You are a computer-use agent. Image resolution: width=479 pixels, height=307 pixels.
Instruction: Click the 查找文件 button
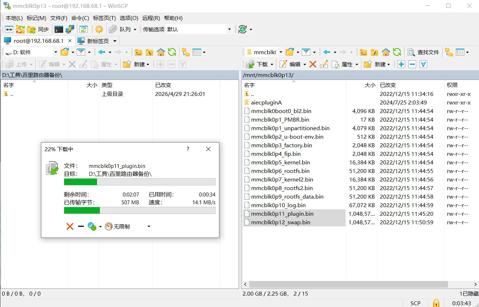pyautogui.click(x=424, y=52)
